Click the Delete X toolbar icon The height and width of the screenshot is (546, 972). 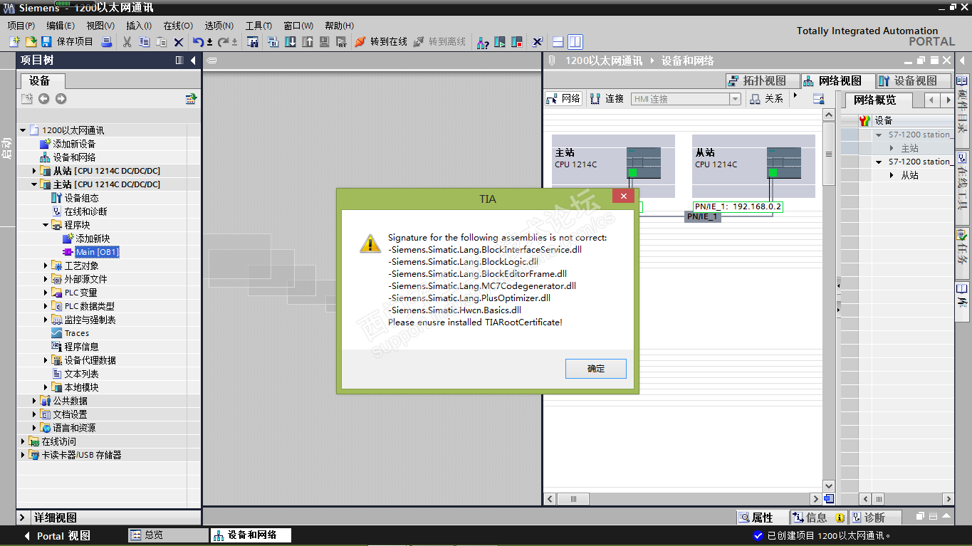tap(179, 42)
